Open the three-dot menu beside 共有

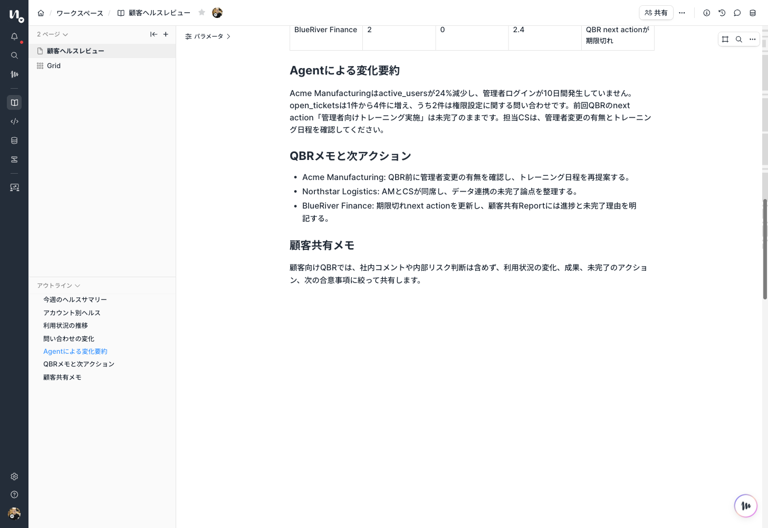(x=682, y=13)
